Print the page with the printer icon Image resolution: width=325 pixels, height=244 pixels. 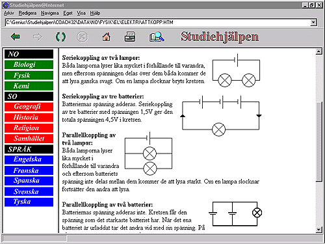130,36
